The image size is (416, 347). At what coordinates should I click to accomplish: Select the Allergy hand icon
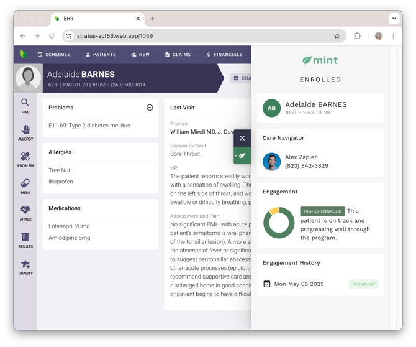pos(25,132)
